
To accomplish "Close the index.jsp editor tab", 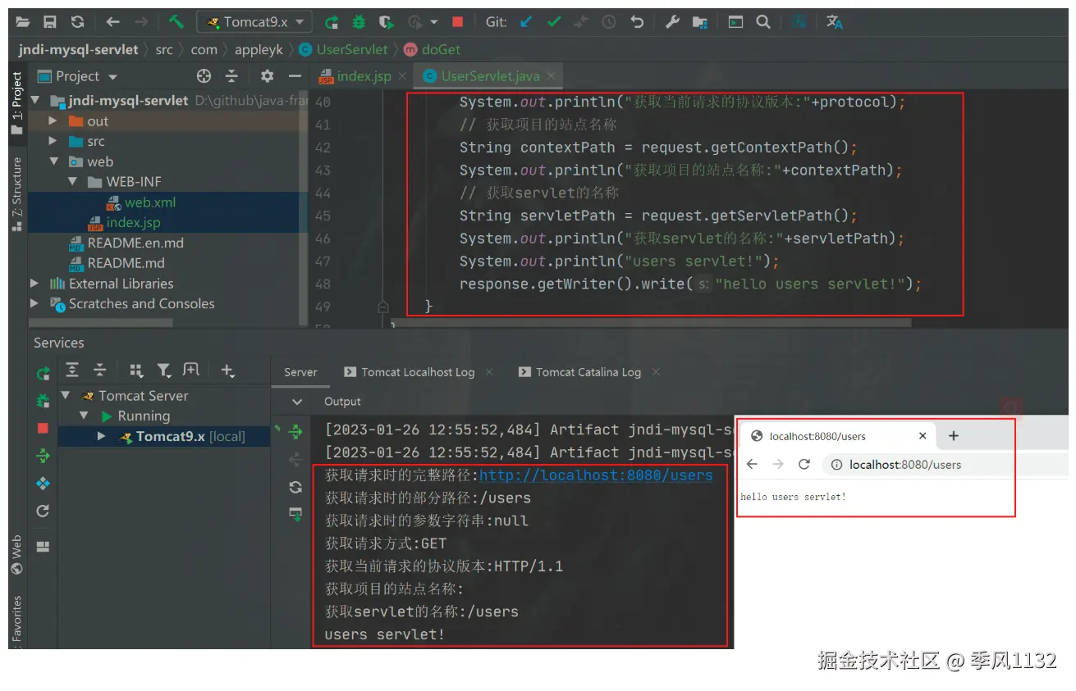I will pos(402,76).
